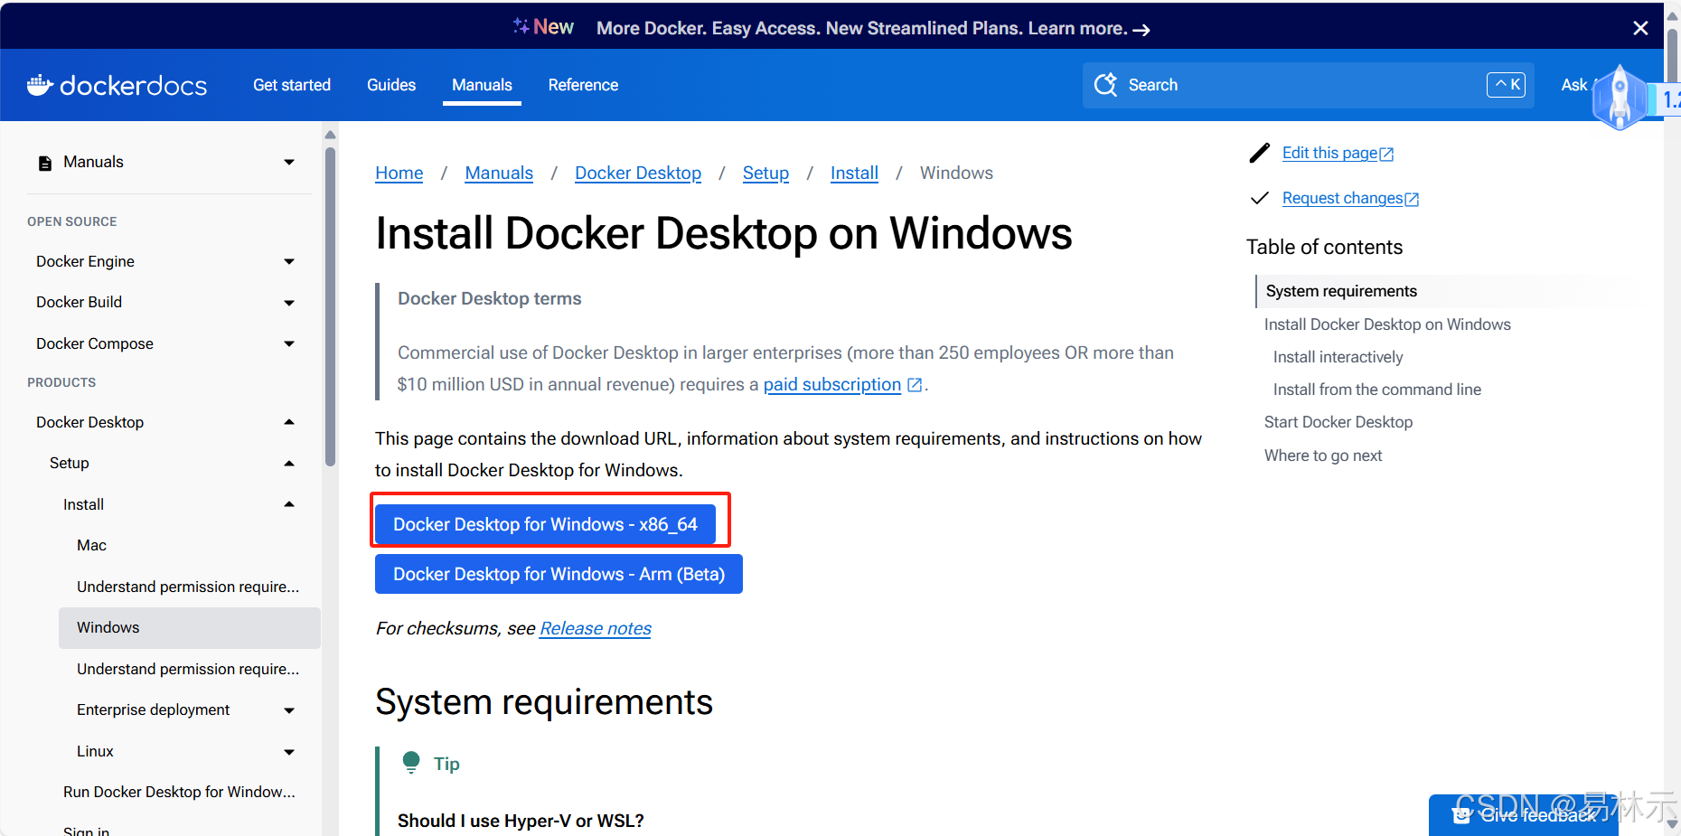1681x836 pixels.
Task: Download Docker Desktop for Windows Arm Beta
Action: 559,574
